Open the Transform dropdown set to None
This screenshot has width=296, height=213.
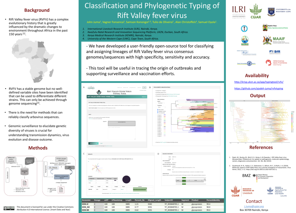click(x=161, y=107)
